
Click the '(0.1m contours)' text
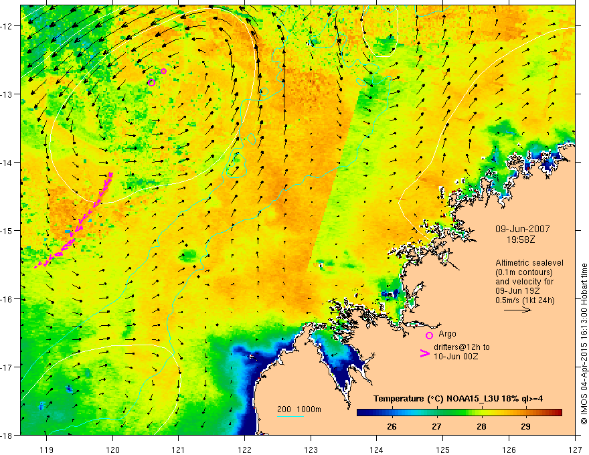524,272
